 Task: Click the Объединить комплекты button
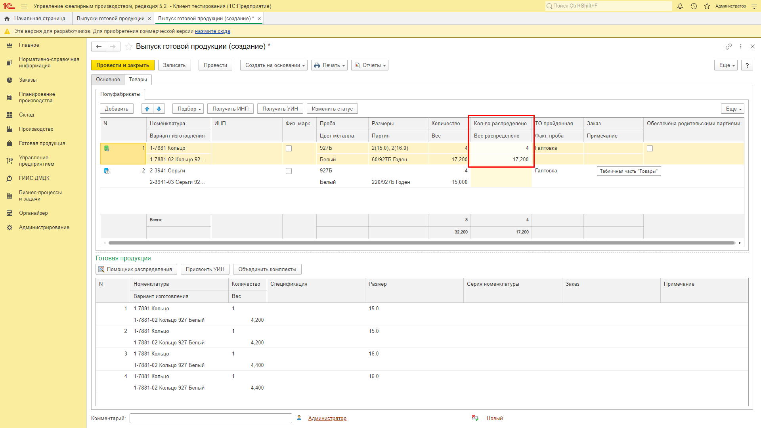coord(267,269)
